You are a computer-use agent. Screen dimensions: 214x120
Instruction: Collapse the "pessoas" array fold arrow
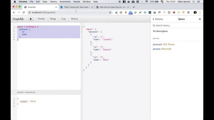(x=82, y=32)
